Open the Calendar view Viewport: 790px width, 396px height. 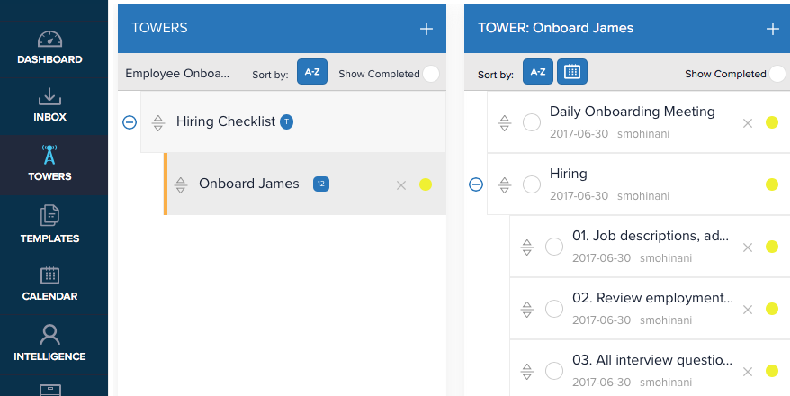click(x=50, y=283)
